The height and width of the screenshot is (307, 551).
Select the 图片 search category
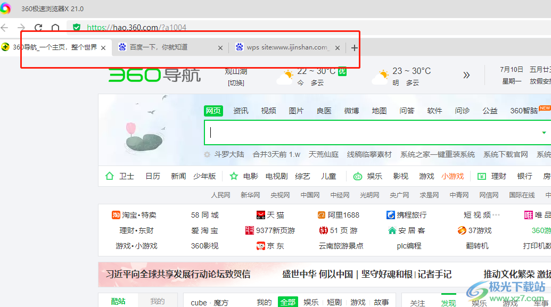(296, 111)
